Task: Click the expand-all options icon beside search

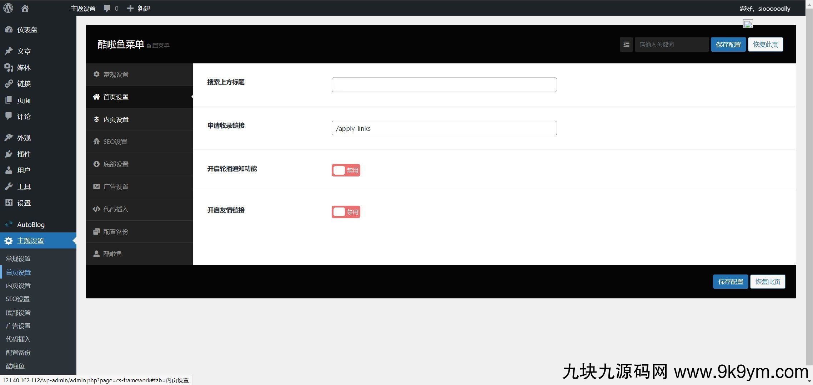Action: coord(626,45)
